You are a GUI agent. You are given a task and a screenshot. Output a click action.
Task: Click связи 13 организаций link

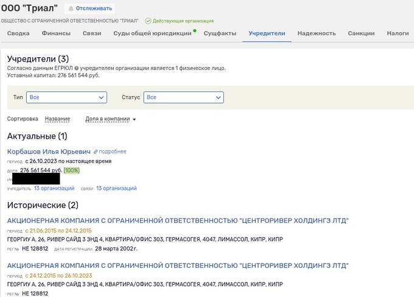116,189
